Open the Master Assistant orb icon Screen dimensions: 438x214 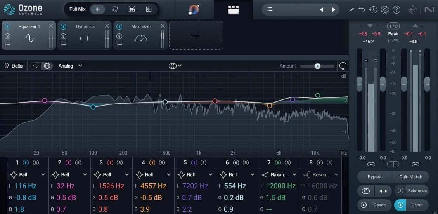click(x=194, y=10)
